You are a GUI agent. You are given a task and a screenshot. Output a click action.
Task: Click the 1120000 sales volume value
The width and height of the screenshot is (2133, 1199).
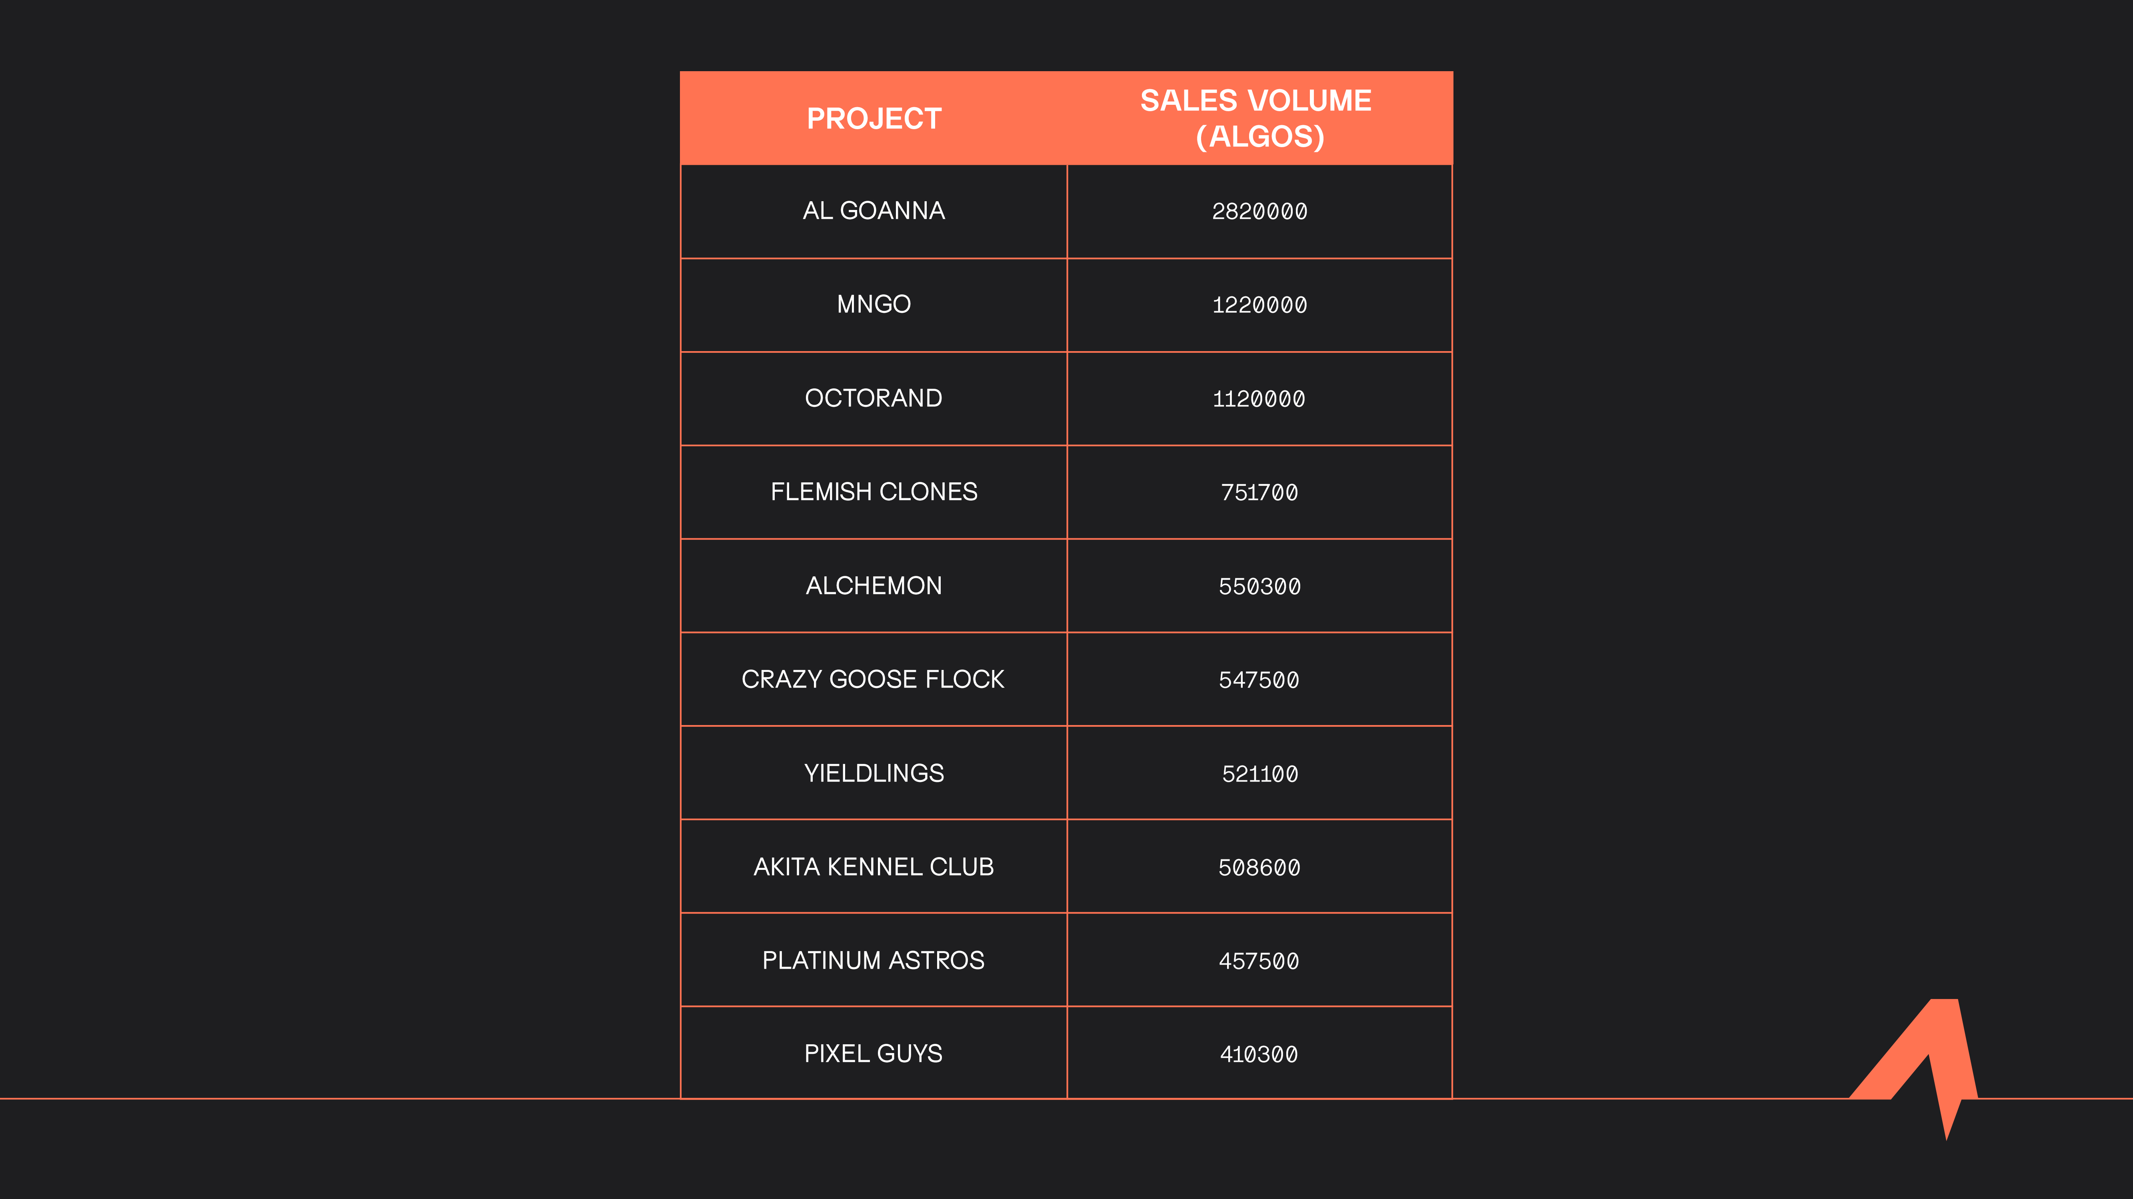pos(1259,399)
